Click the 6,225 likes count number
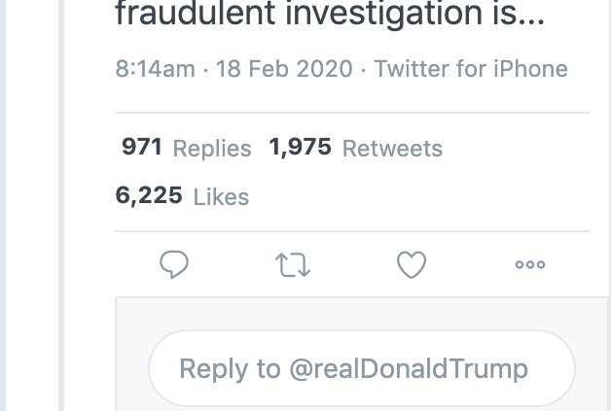The width and height of the screenshot is (611, 411). [x=149, y=195]
